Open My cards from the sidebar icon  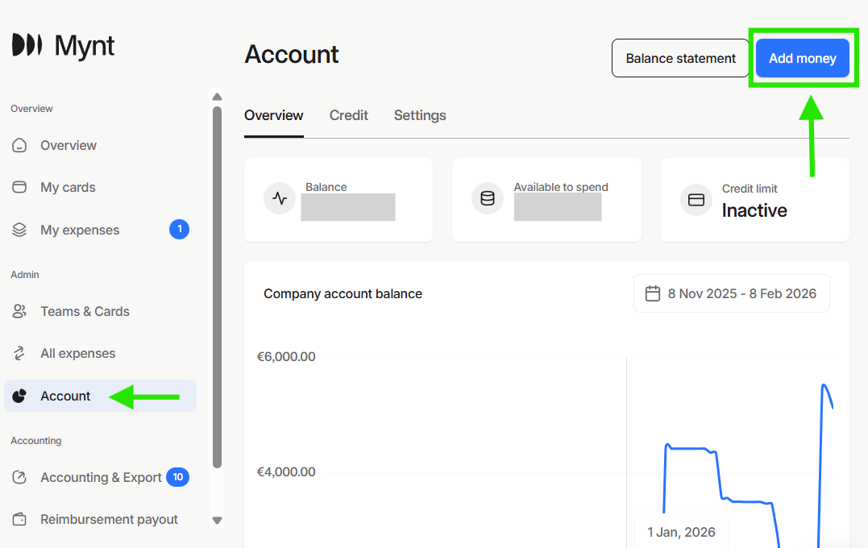[19, 187]
